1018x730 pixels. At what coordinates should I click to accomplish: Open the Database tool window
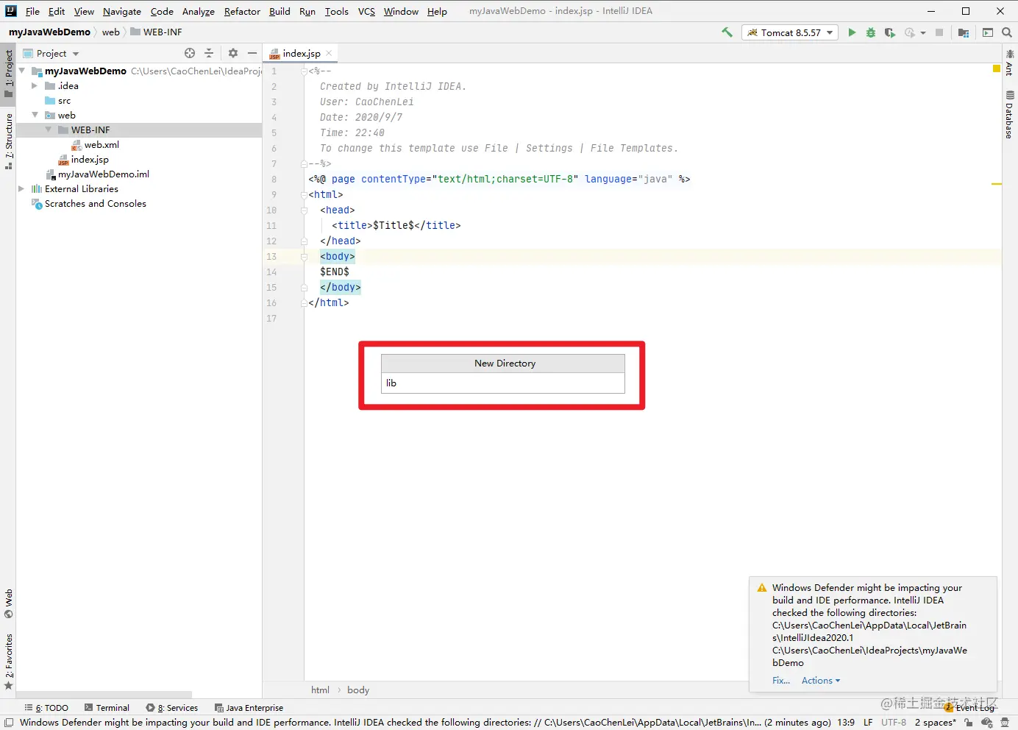1009,115
